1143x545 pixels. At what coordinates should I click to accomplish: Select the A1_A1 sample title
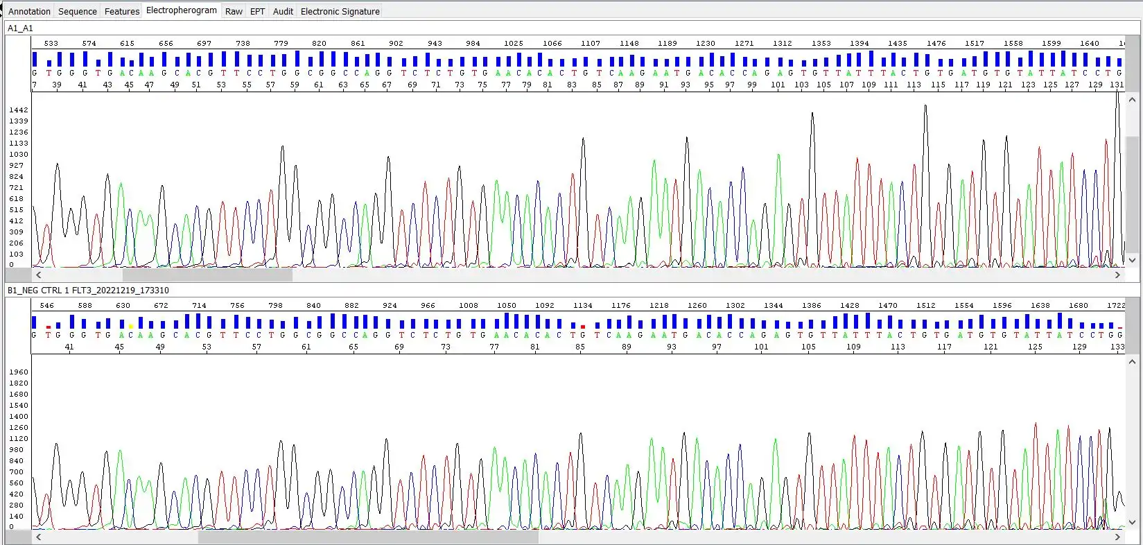(20, 28)
